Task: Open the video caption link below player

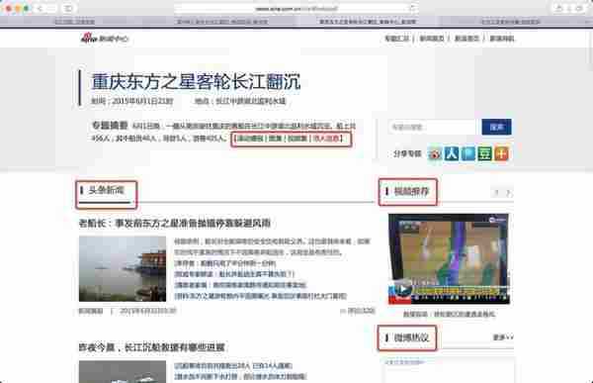Action: coord(449,314)
